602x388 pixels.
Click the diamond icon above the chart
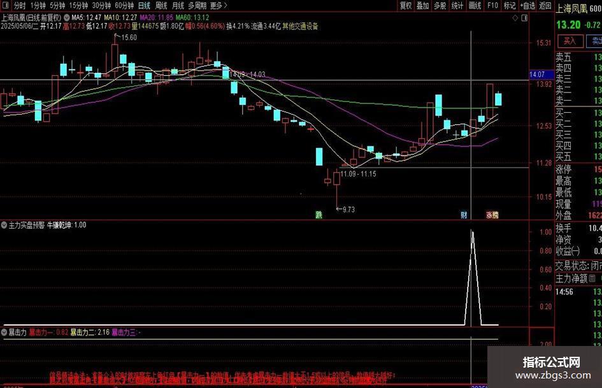pos(515,18)
